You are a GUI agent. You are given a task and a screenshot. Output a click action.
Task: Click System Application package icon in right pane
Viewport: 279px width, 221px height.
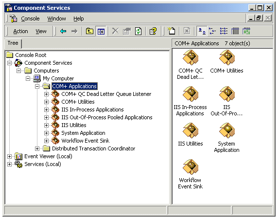(x=227, y=130)
